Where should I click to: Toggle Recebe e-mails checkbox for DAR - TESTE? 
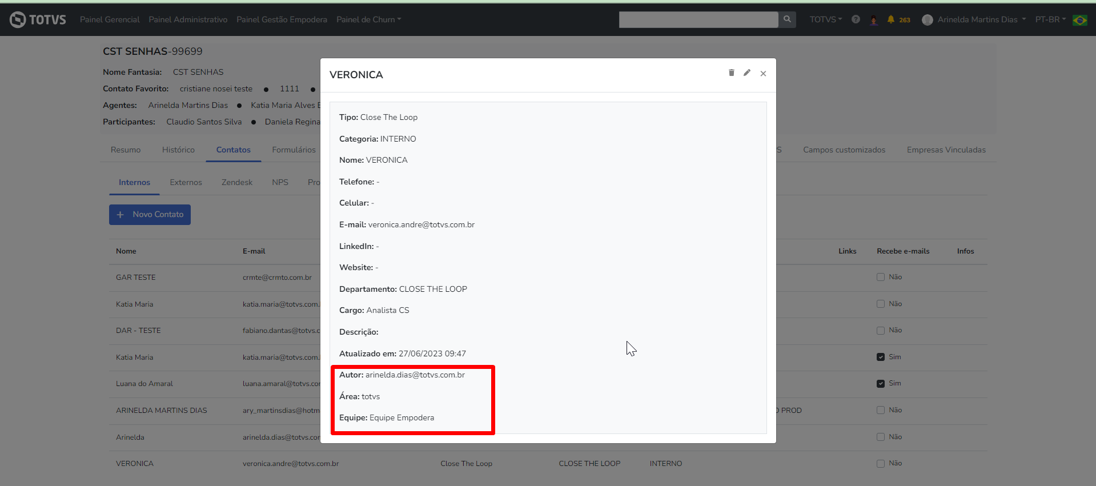881,330
